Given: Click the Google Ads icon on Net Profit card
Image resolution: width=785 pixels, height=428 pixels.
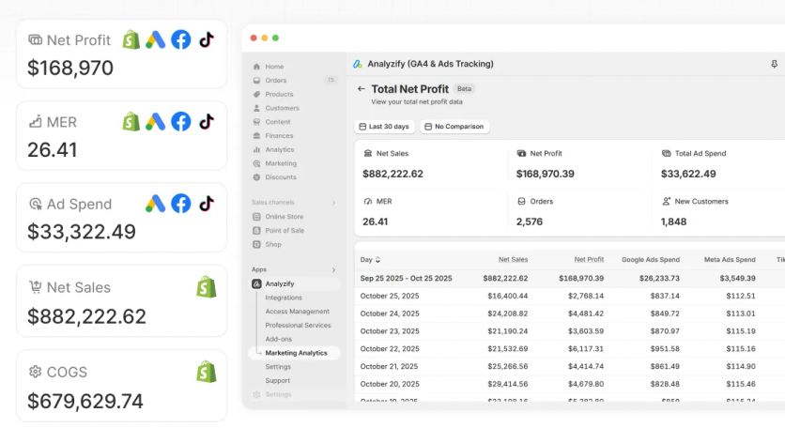Looking at the screenshot, I should 156,39.
